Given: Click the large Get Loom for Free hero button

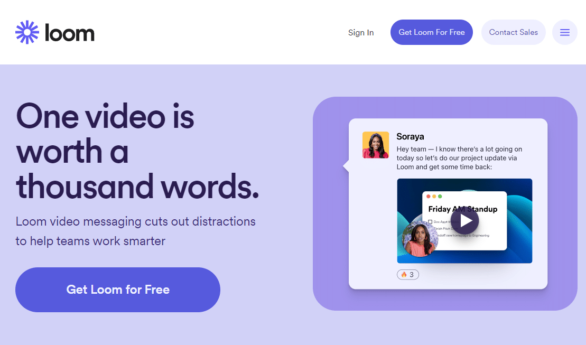Looking at the screenshot, I should coord(117,290).
